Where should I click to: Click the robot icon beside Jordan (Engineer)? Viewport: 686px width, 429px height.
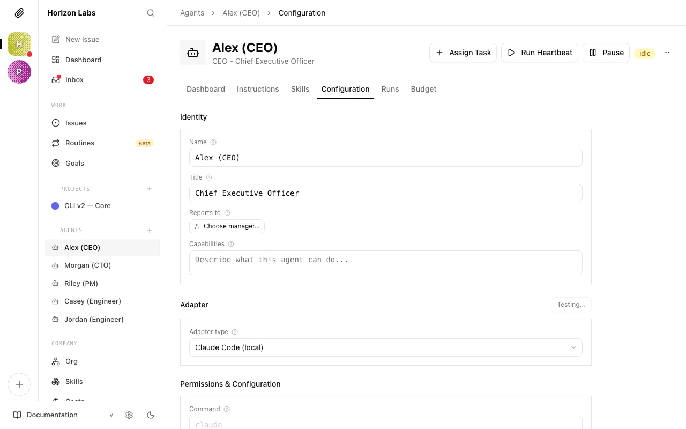click(55, 320)
